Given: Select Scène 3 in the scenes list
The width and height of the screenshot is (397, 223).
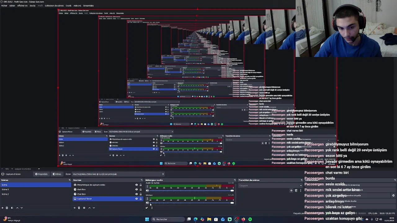Looking at the screenshot, I should point(35,190).
